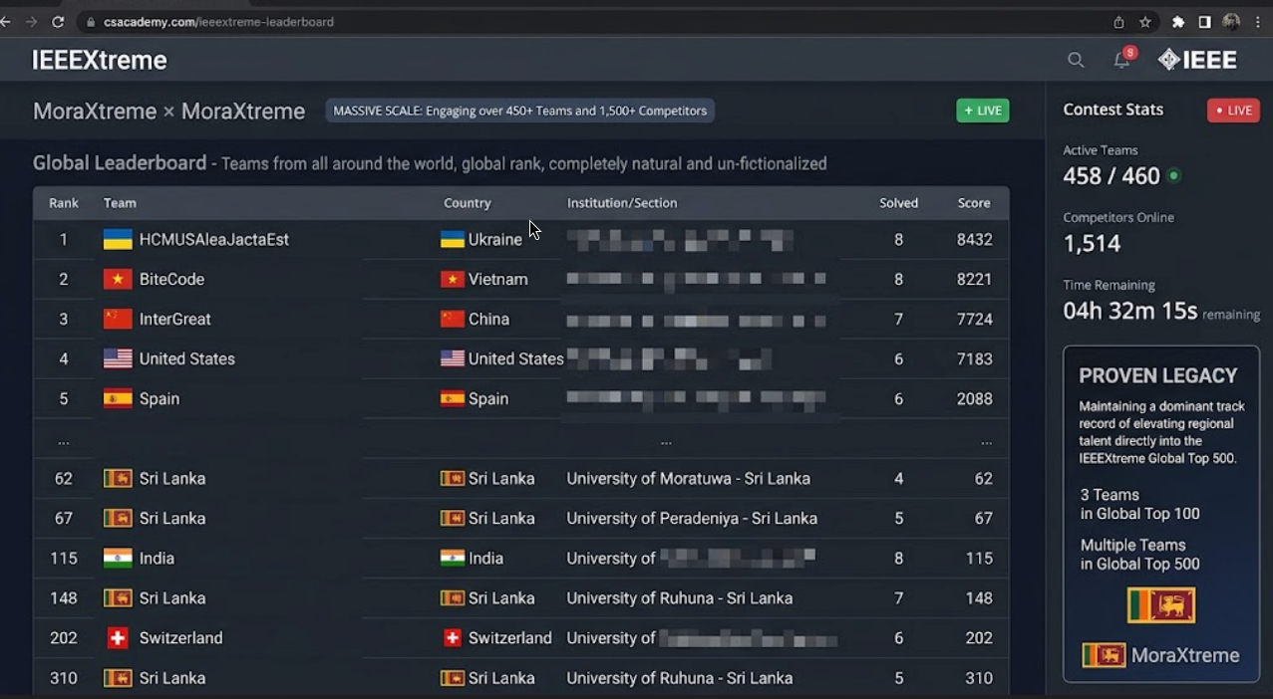The height and width of the screenshot is (699, 1273).
Task: Click University of Ruhuna in rank 148 row
Action: pos(680,597)
